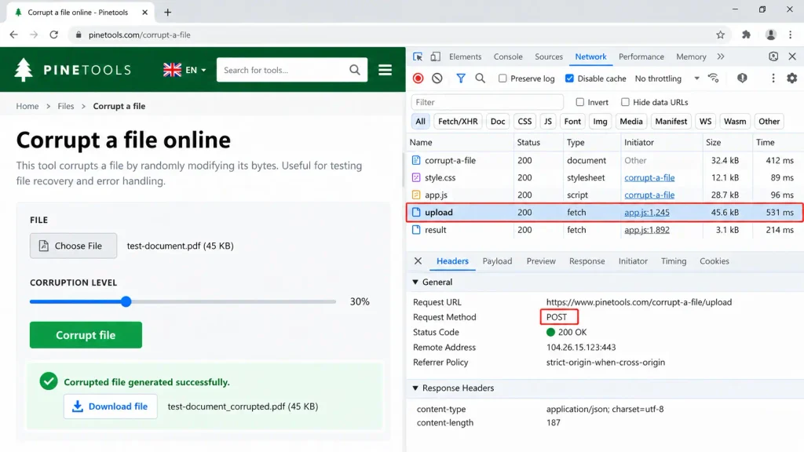
Task: Toggle the device toolbar icon
Action: (435, 56)
